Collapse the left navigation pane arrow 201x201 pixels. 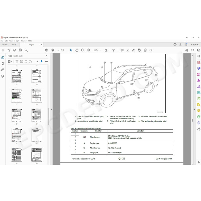click(x=51, y=109)
